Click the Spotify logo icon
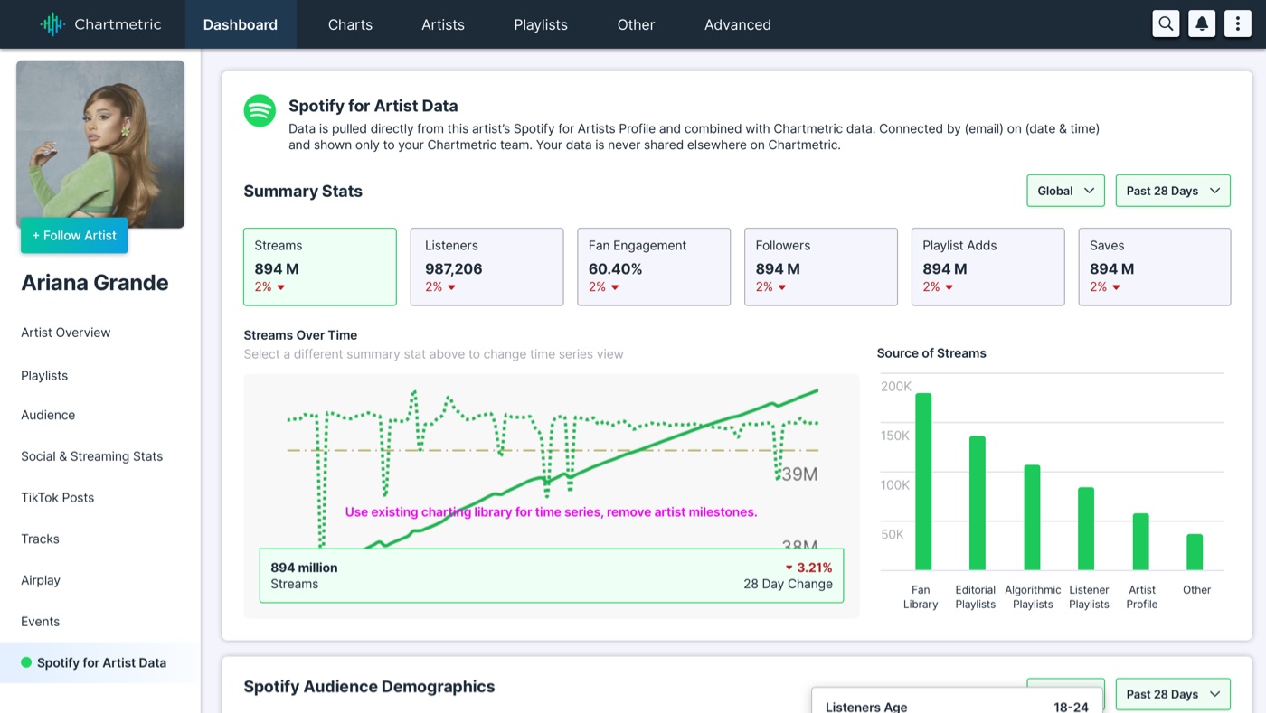 pos(260,111)
